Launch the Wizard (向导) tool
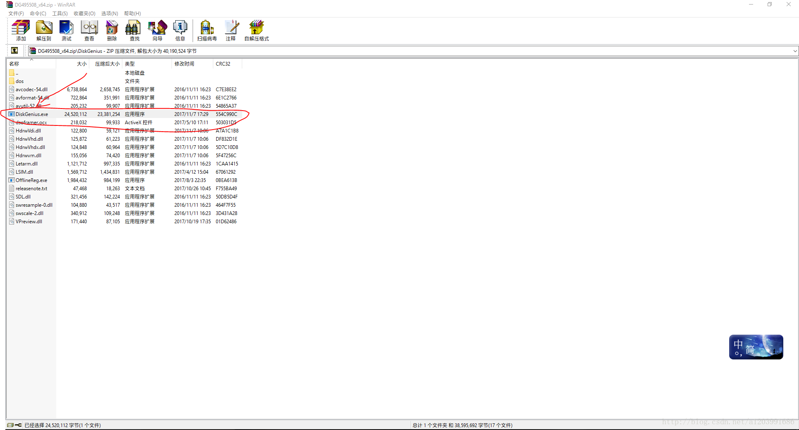This screenshot has width=799, height=430. (x=157, y=31)
